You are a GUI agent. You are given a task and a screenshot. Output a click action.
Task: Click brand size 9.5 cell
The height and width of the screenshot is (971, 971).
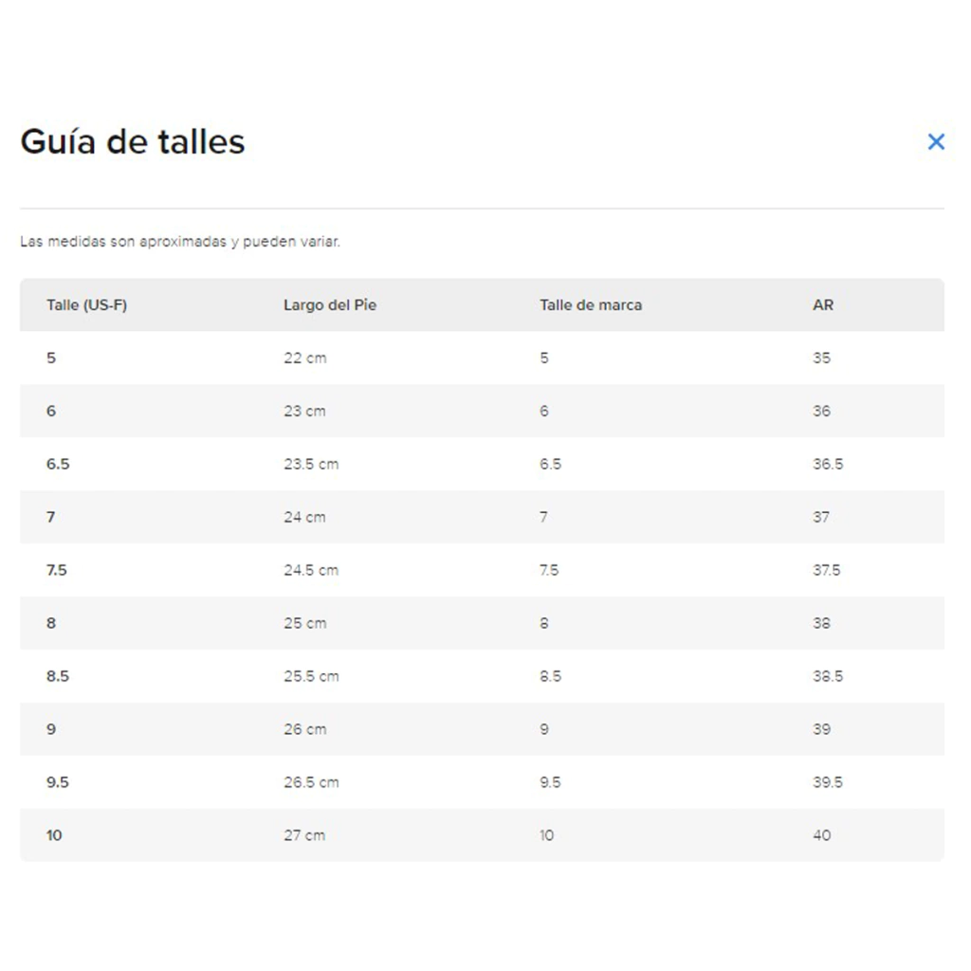click(550, 782)
